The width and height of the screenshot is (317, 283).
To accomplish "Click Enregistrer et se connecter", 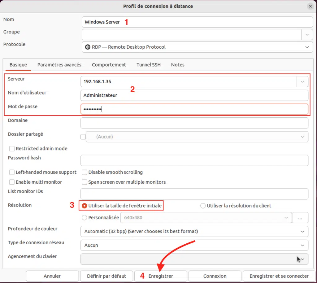I will pos(279,276).
